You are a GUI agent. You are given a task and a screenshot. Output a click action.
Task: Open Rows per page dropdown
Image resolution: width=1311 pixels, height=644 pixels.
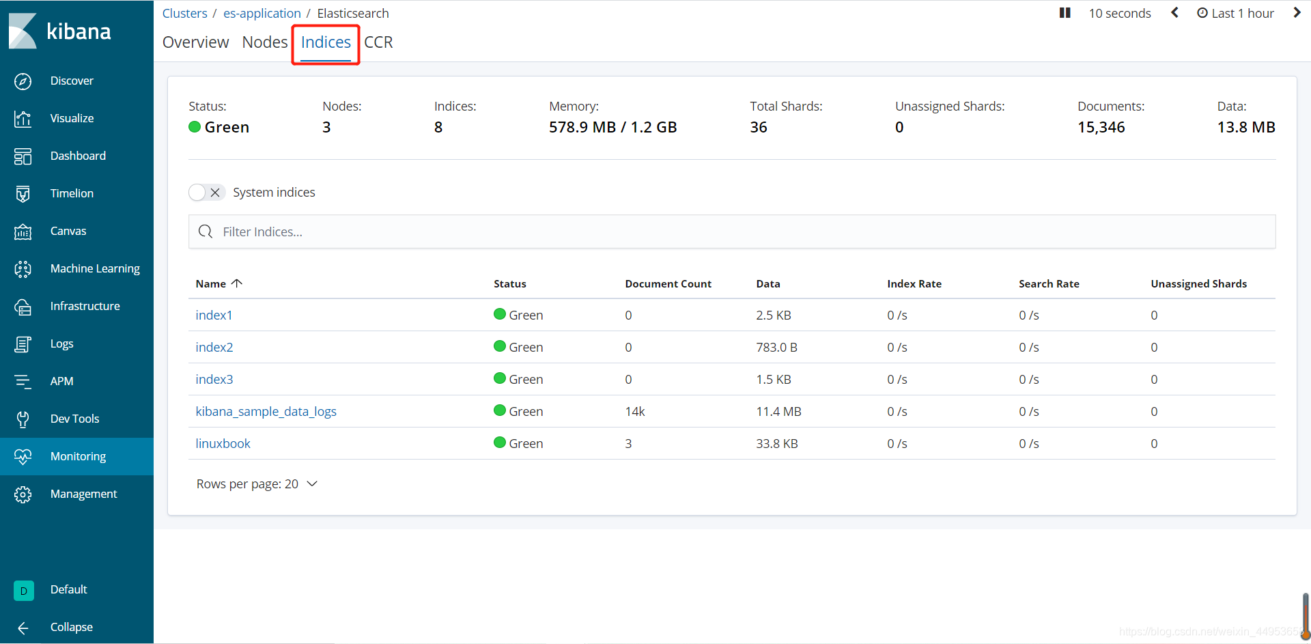257,484
